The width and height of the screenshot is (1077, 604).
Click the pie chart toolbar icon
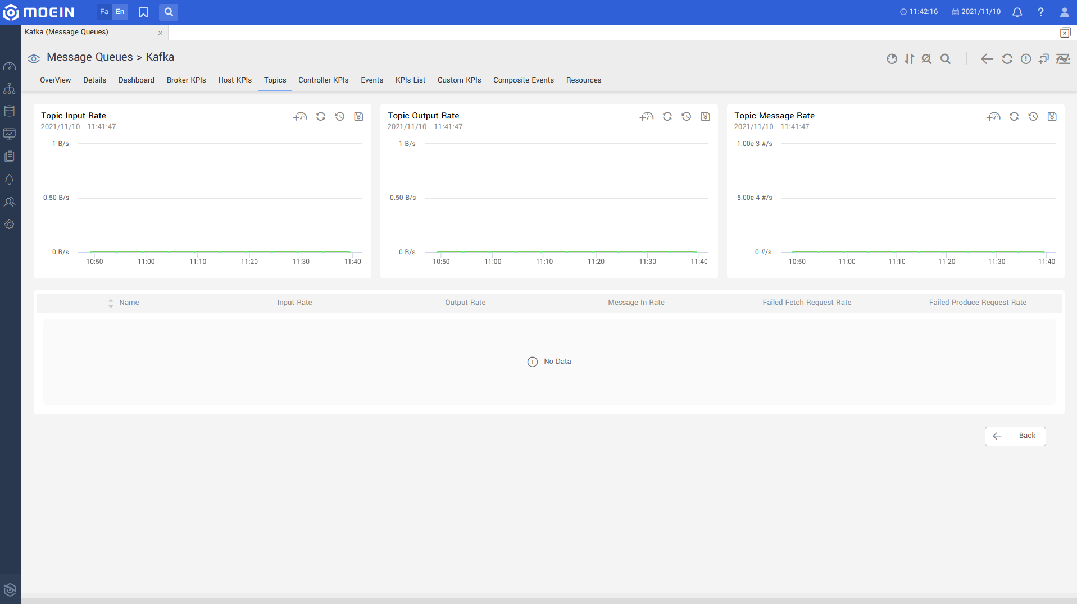[892, 58]
